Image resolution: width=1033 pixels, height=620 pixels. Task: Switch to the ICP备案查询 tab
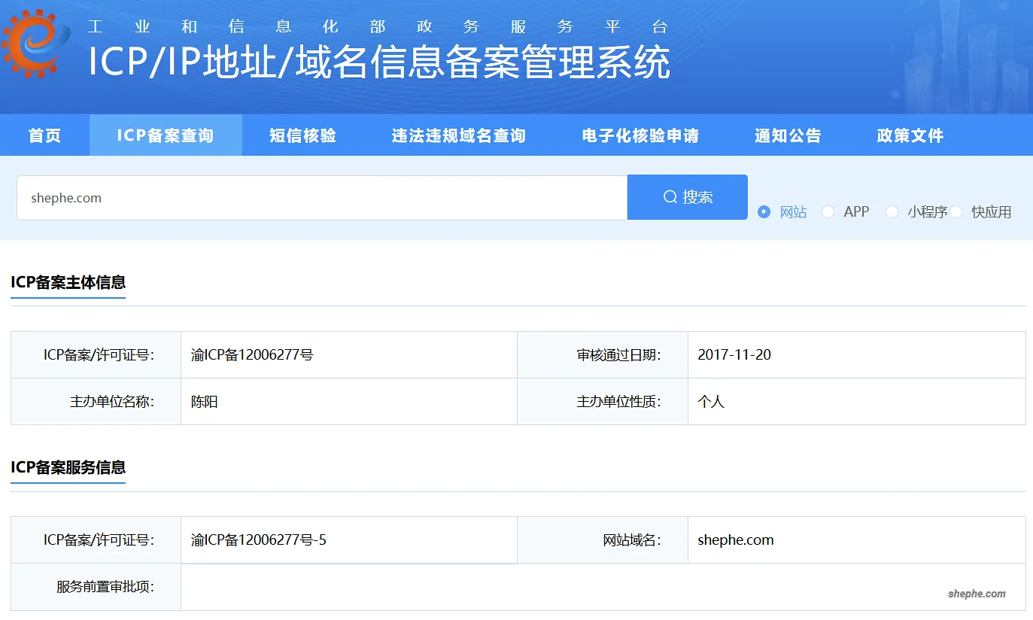click(165, 135)
